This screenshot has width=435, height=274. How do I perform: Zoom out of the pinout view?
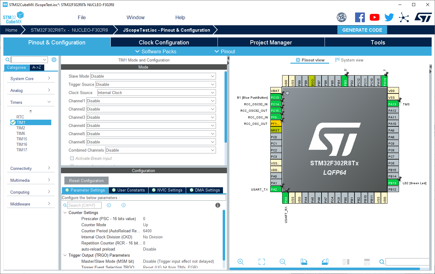[283, 262]
